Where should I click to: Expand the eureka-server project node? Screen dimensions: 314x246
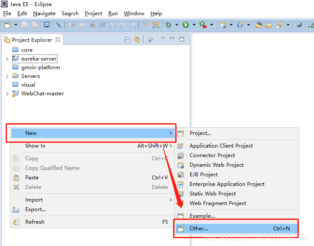[7, 59]
